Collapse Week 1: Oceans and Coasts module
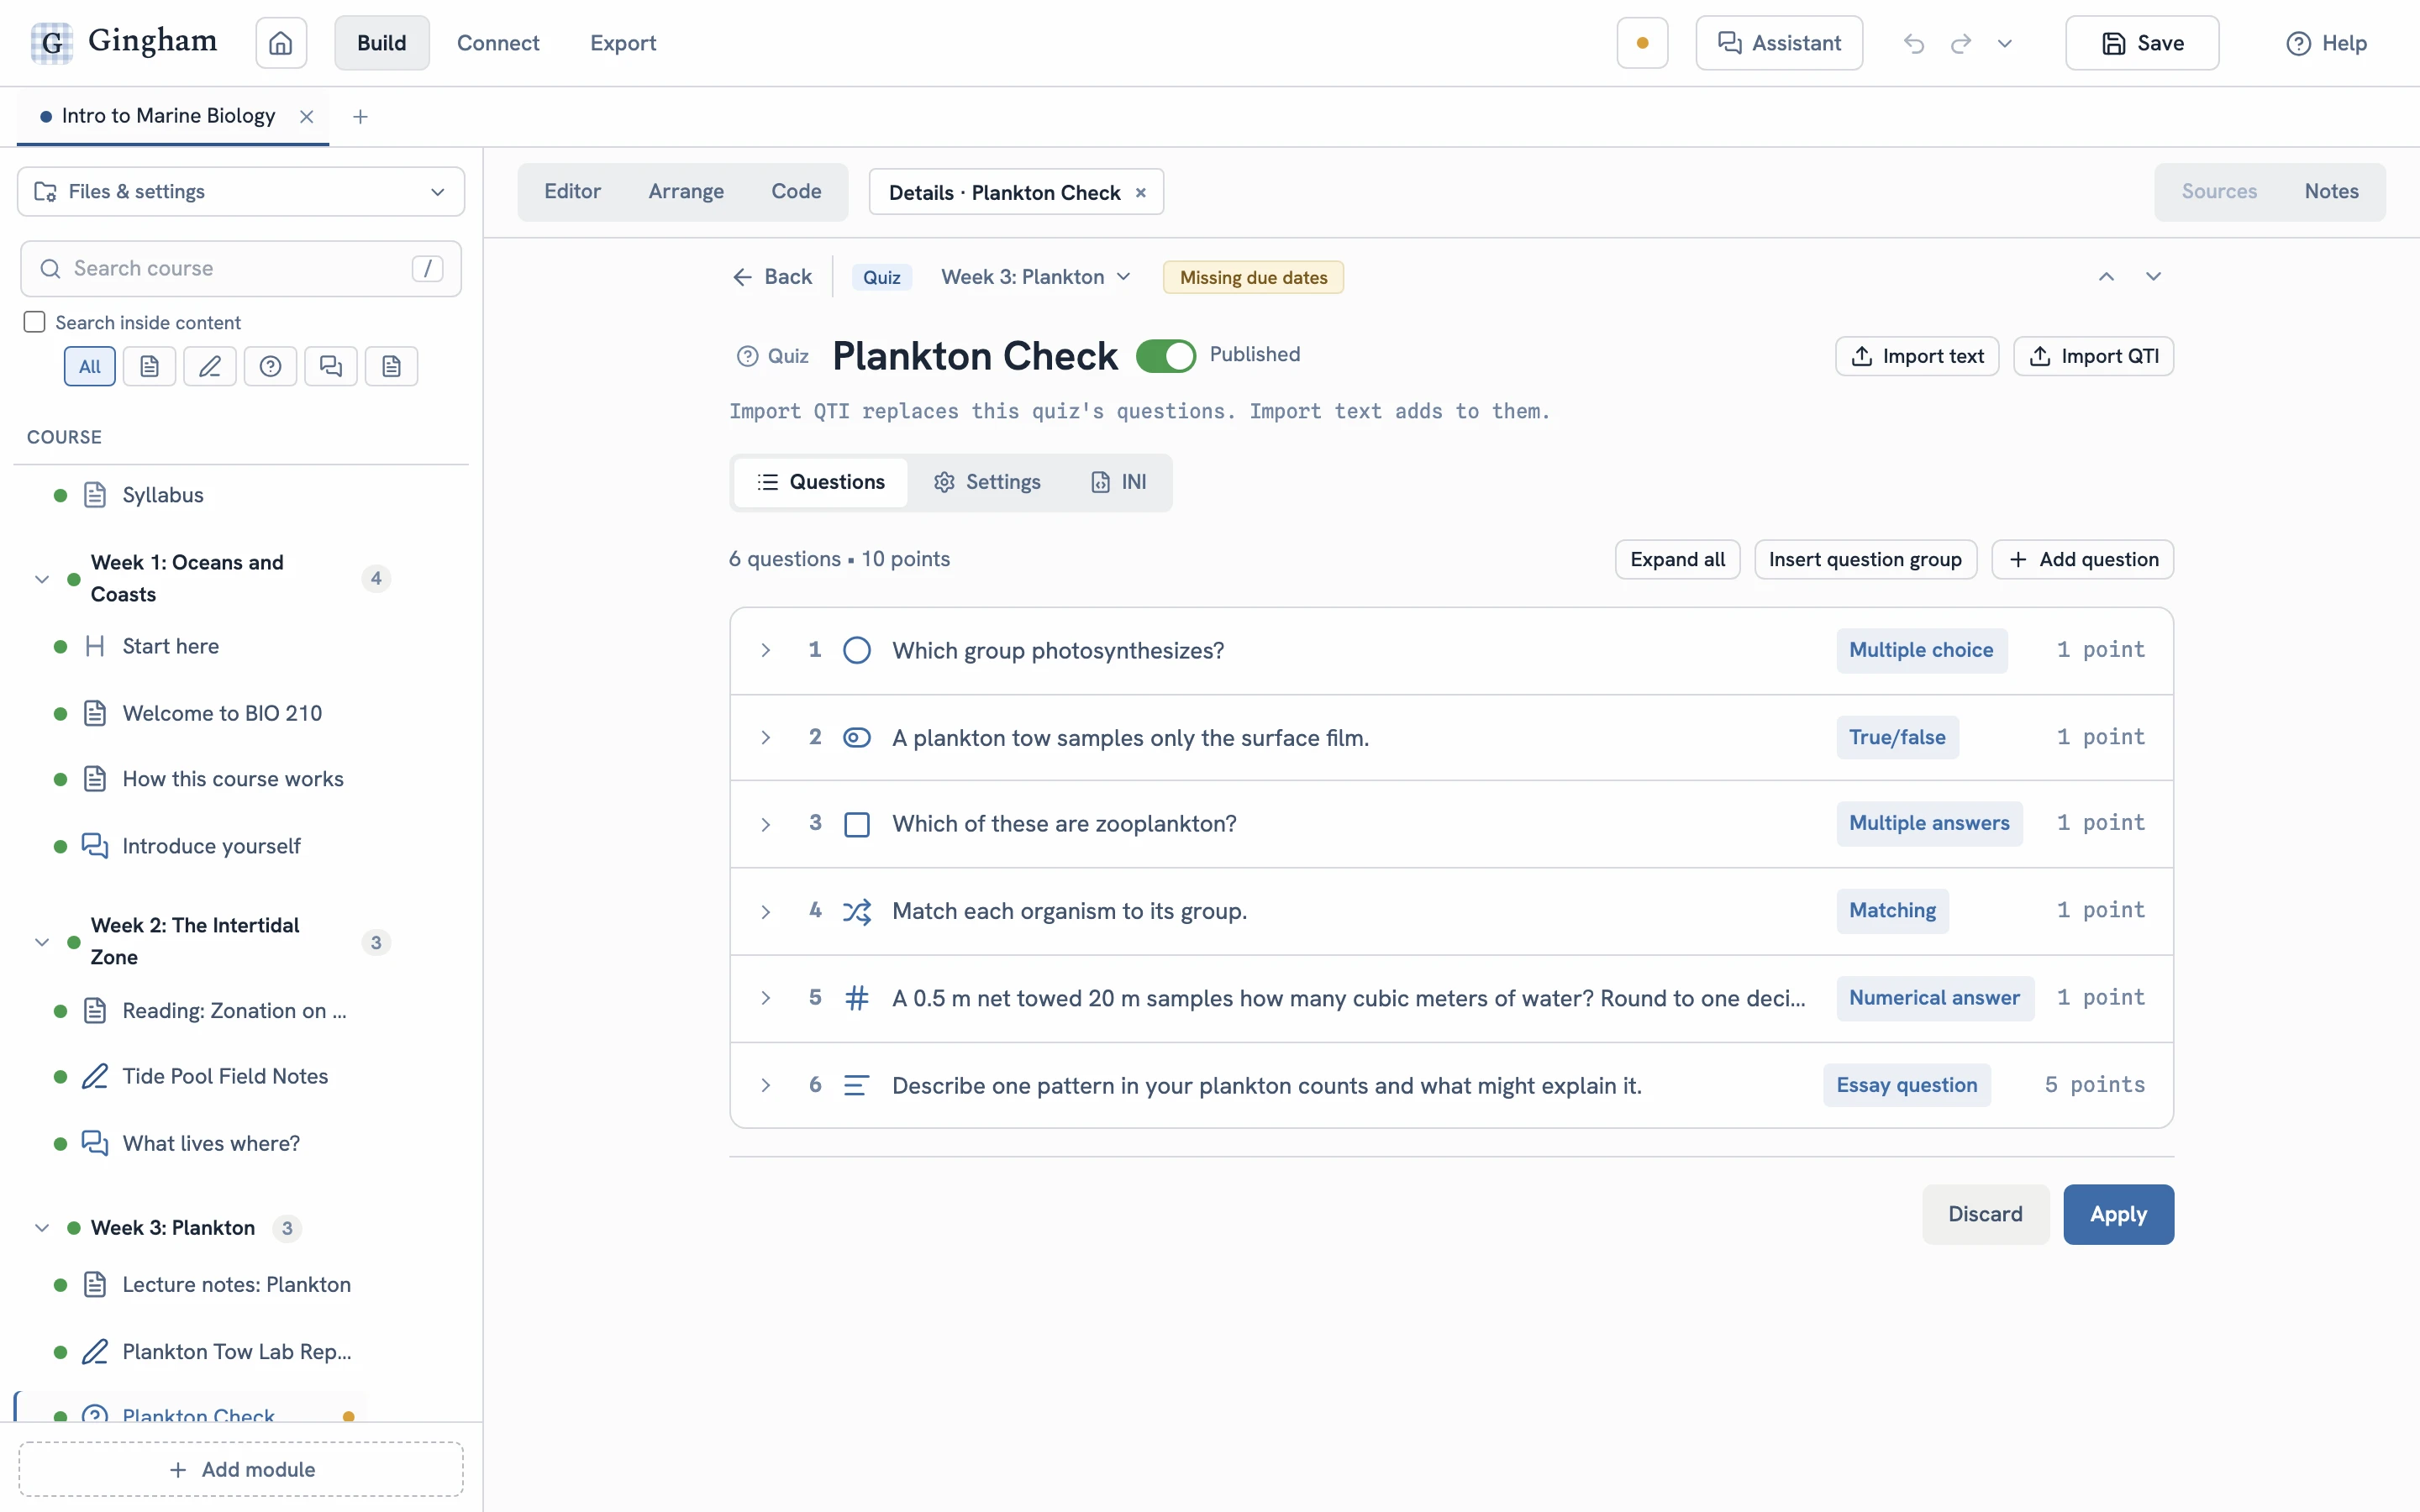2420x1512 pixels. coord(42,579)
